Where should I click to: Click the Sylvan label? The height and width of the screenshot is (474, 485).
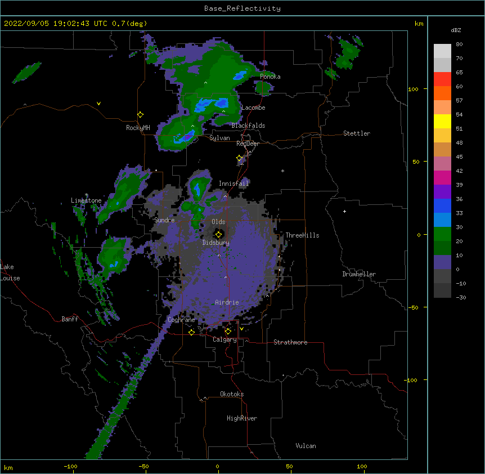[219, 138]
